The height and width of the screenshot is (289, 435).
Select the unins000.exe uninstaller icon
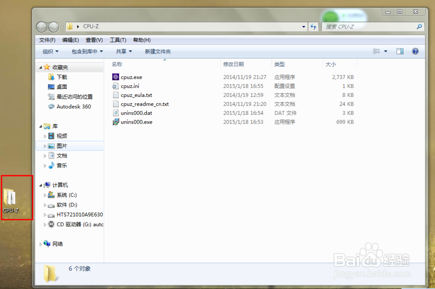point(115,121)
